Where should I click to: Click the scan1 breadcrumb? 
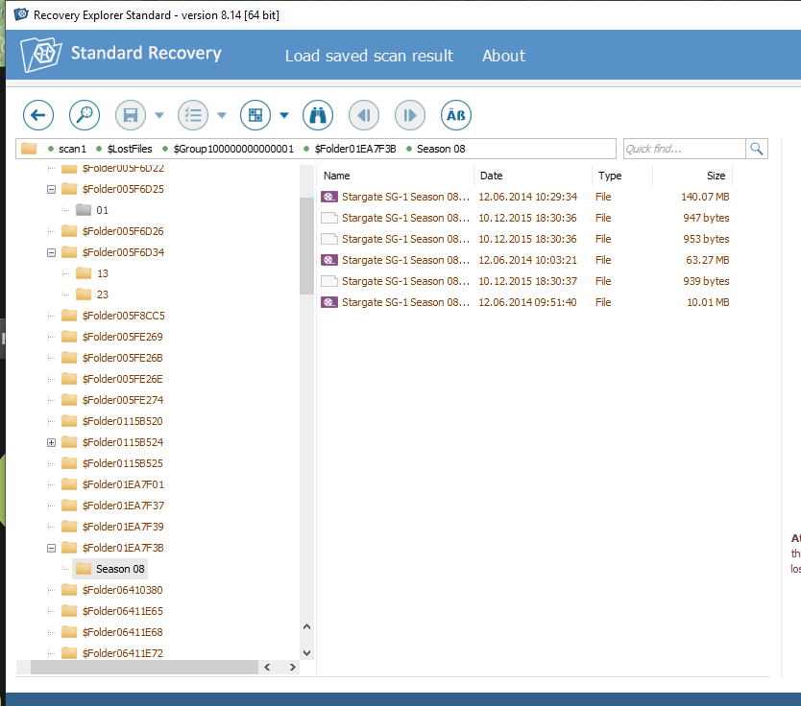tap(72, 149)
